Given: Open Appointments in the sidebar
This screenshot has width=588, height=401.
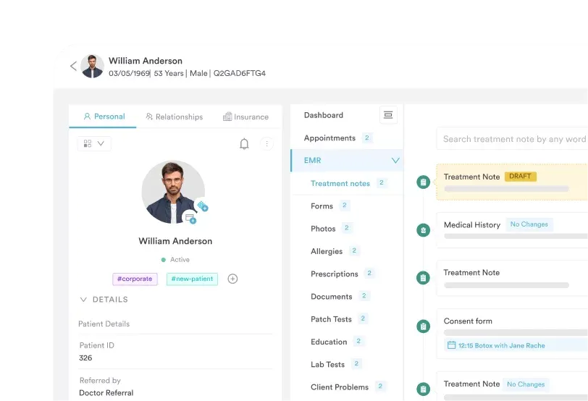Looking at the screenshot, I should pos(329,138).
